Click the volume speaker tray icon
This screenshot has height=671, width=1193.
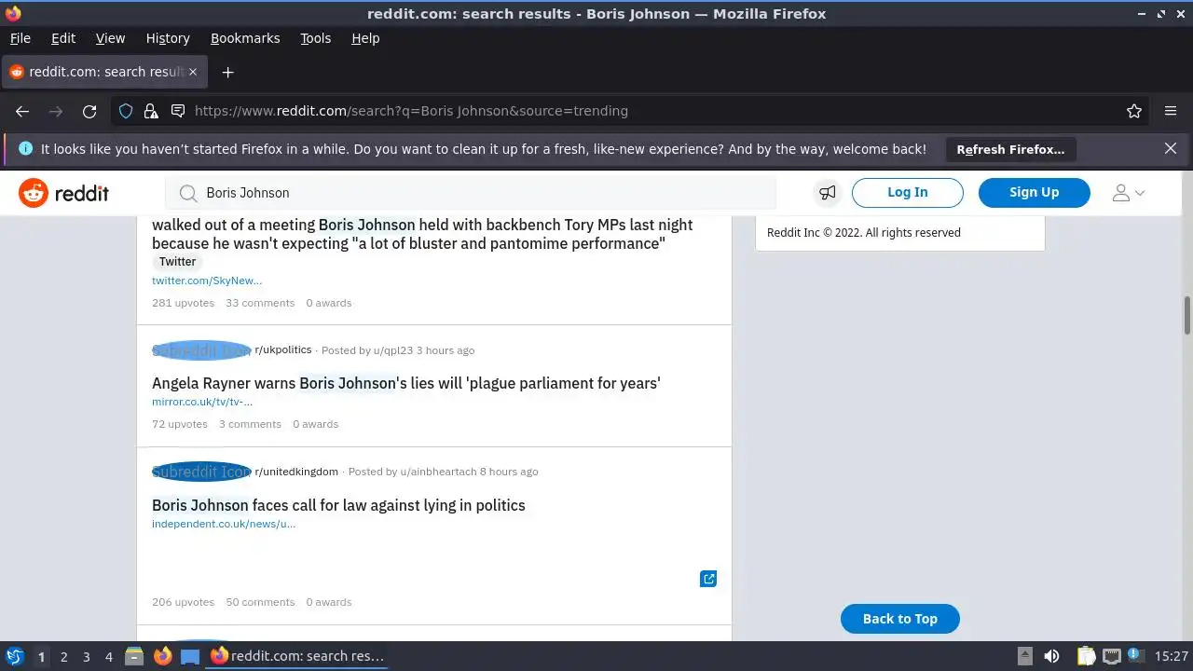point(1051,656)
